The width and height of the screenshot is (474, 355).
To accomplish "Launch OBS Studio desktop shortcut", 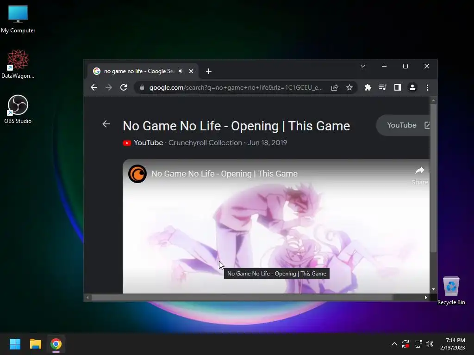I will pyautogui.click(x=18, y=109).
